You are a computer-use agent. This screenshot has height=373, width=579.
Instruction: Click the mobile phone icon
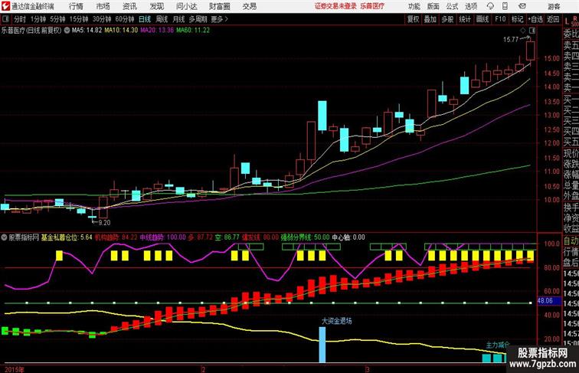click(x=505, y=6)
